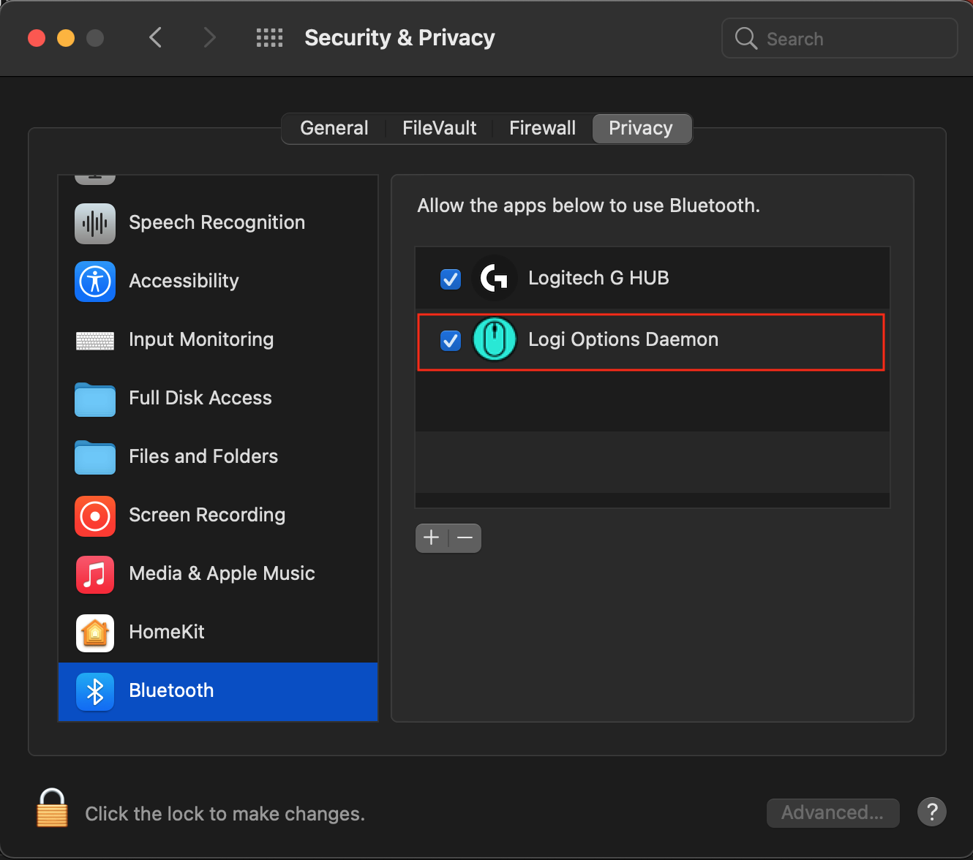Viewport: 973px width, 860px height.
Task: Click the Media & Apple Music icon
Action: pyautogui.click(x=95, y=574)
